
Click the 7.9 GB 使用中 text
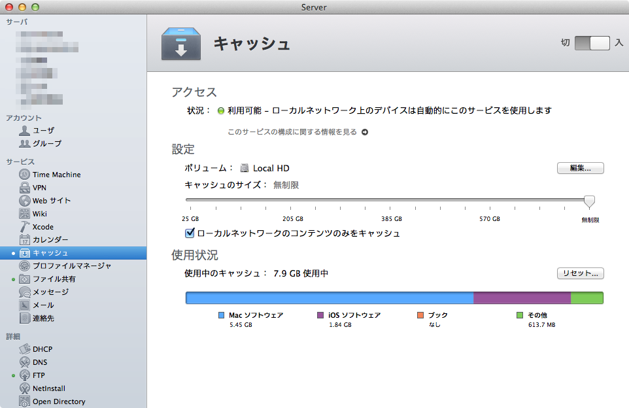click(301, 273)
